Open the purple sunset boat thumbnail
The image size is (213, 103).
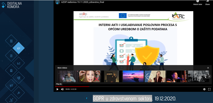[133, 76]
